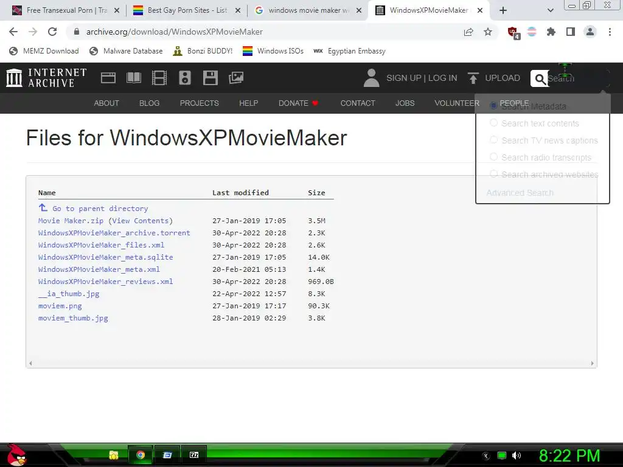The image size is (623, 467).
Task: Open the Internet Archive home logo
Action: coord(46,78)
